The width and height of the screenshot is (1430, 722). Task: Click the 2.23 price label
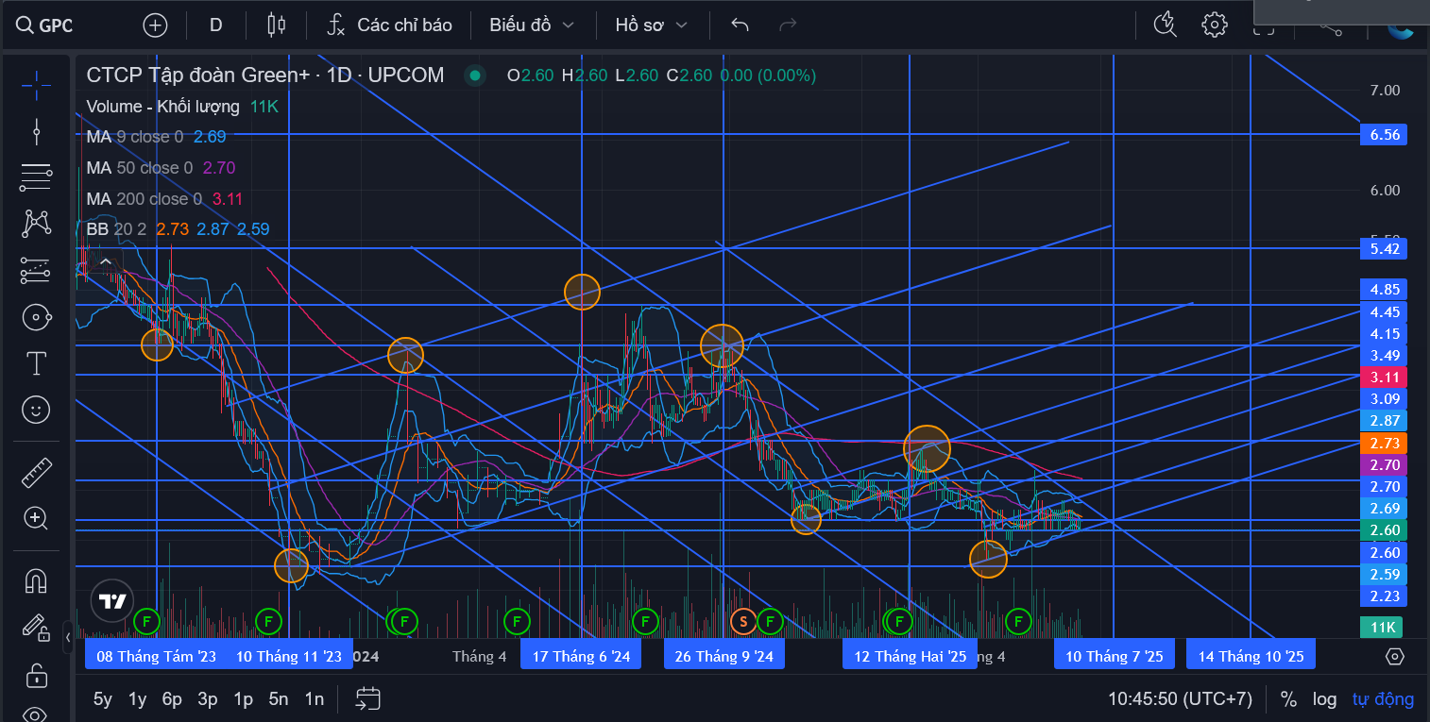pos(1384,596)
